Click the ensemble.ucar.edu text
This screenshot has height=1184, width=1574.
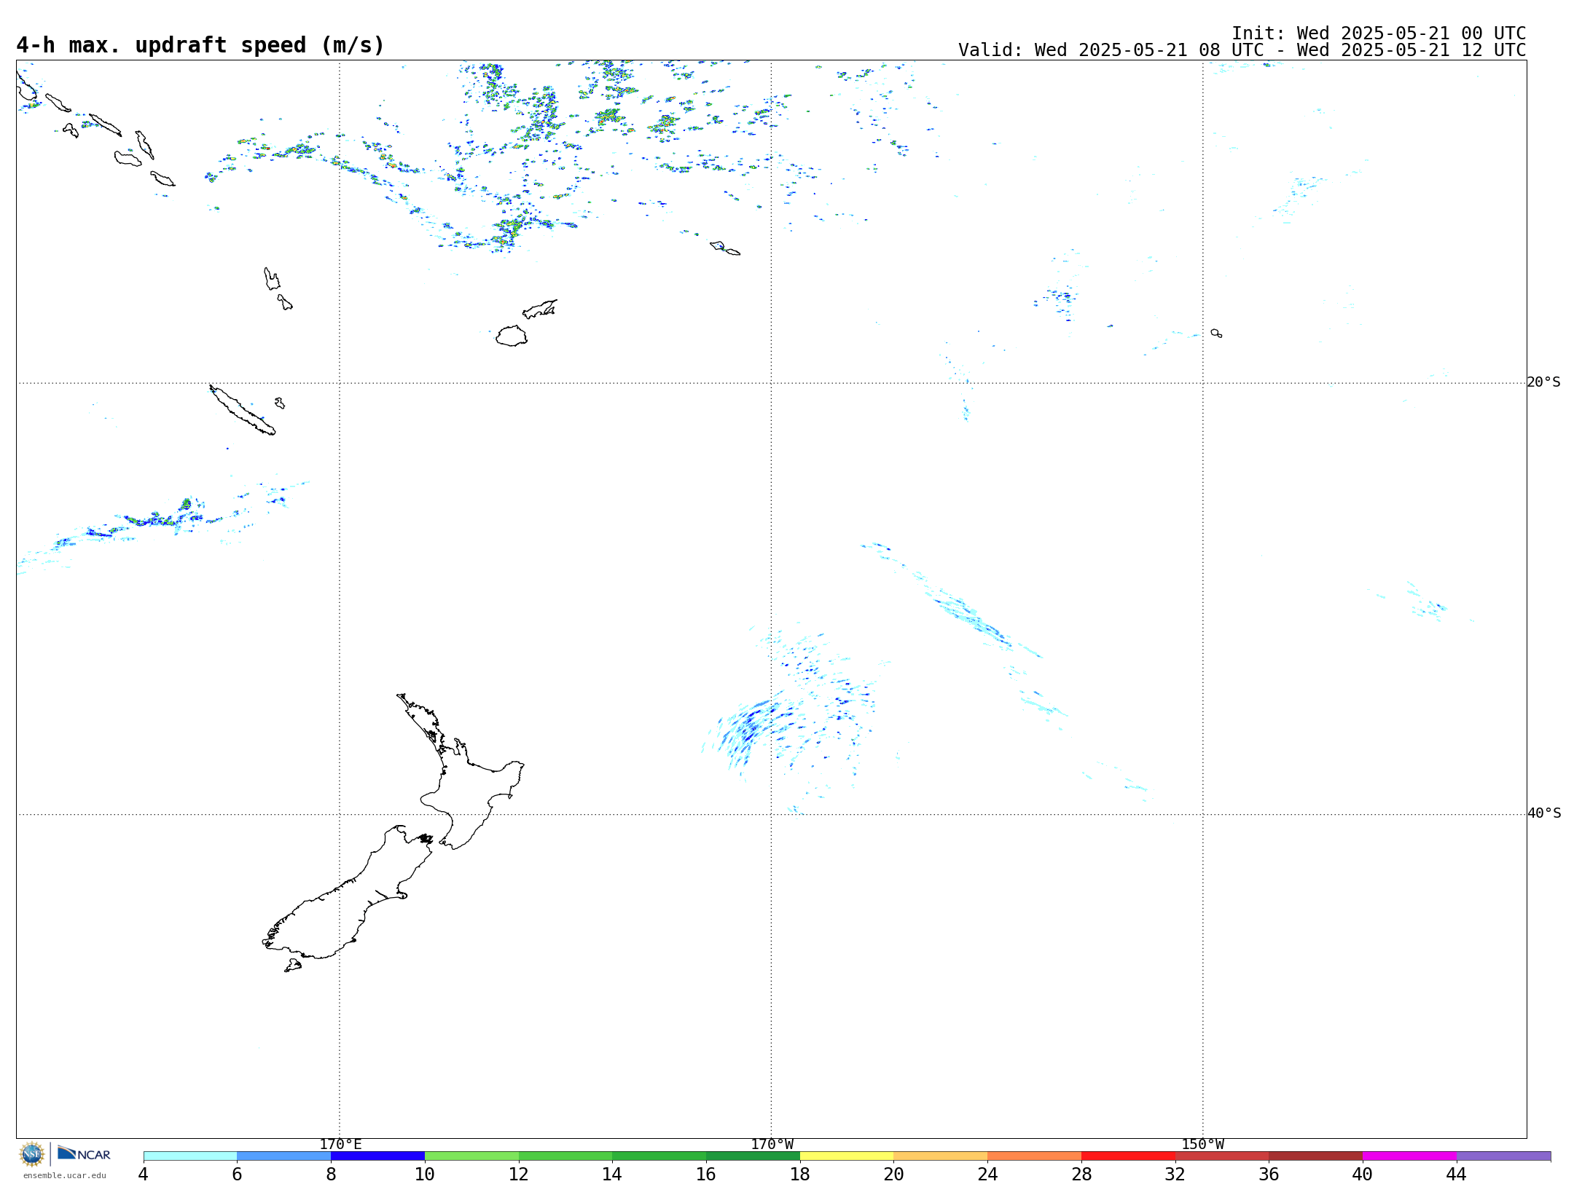(65, 1175)
